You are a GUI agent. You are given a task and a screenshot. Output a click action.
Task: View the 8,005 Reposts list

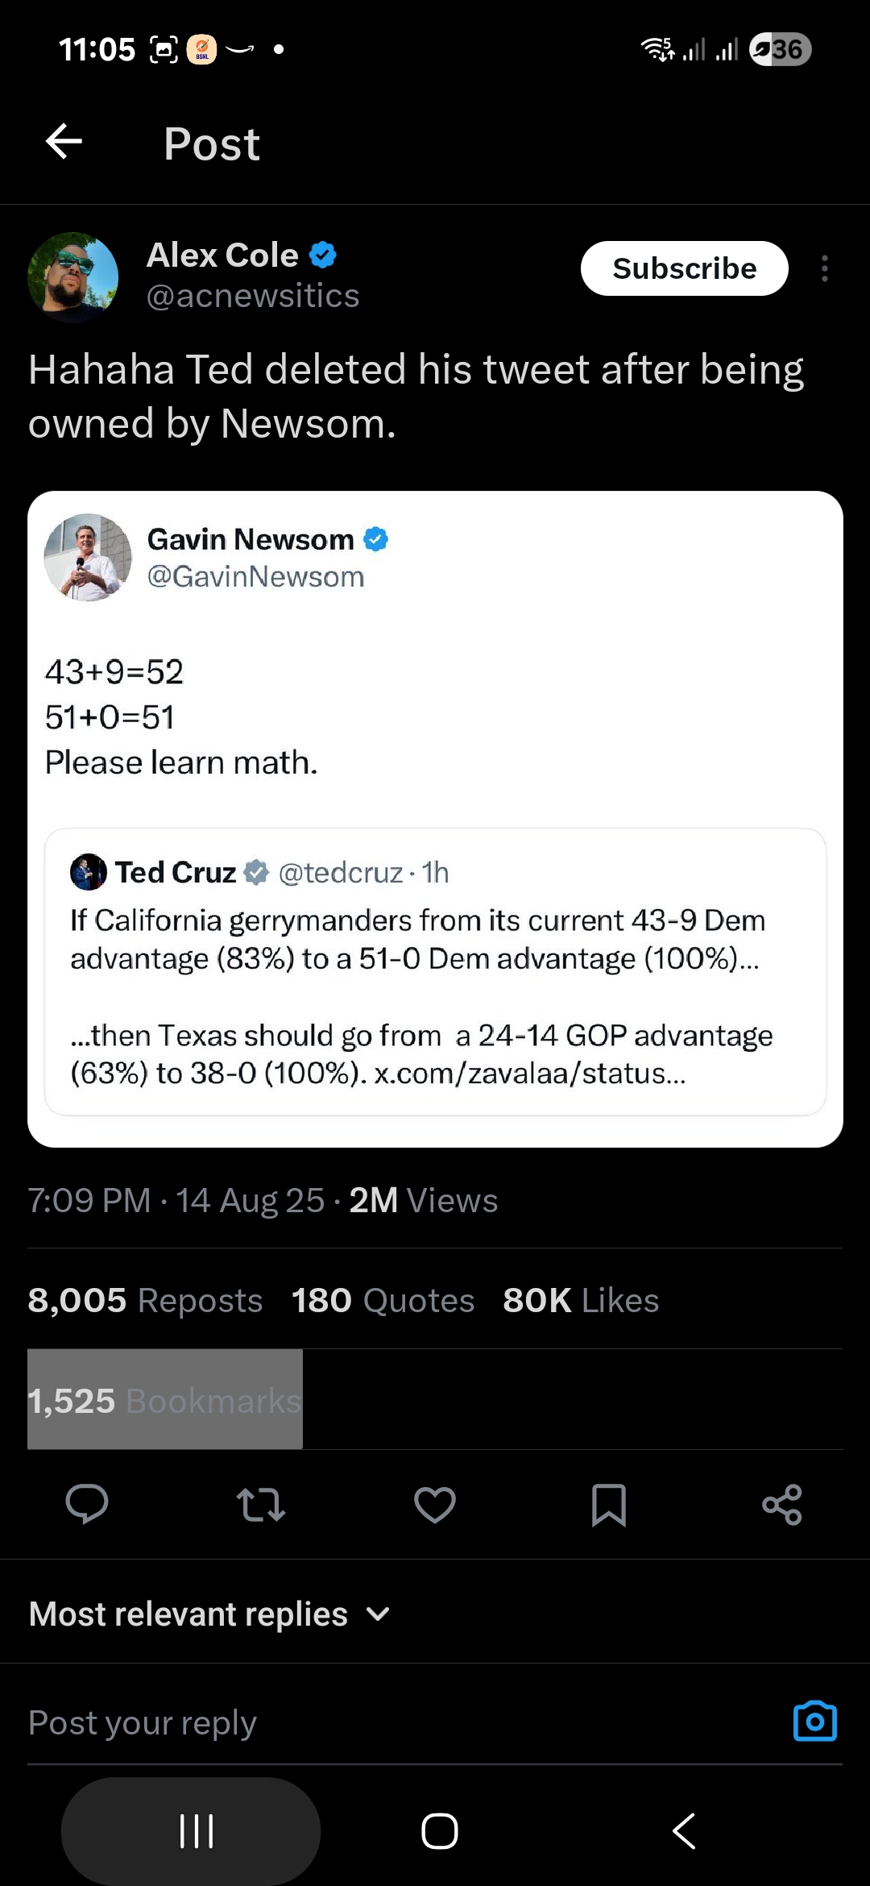pos(145,1300)
